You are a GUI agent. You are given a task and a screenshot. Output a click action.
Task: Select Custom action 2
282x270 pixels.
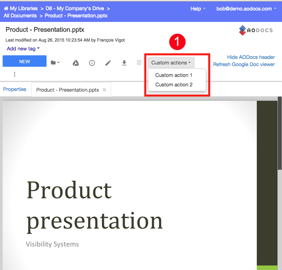tap(174, 84)
